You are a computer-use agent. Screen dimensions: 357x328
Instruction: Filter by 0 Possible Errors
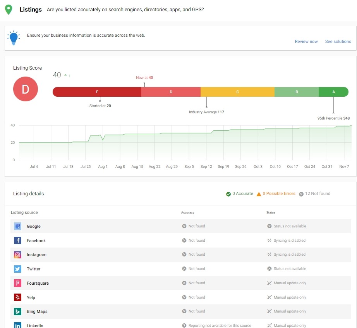click(x=276, y=194)
